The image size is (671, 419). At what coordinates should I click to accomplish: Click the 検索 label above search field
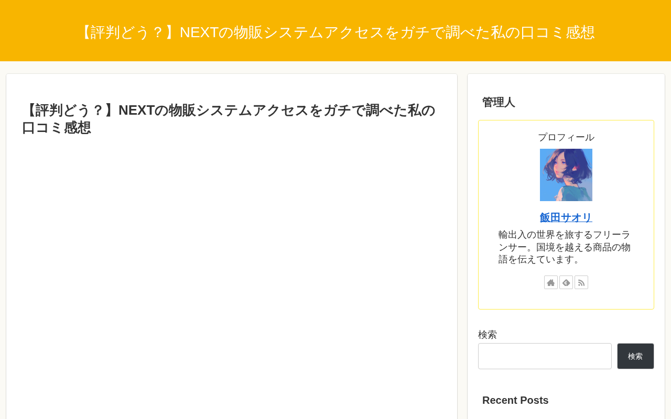click(488, 334)
